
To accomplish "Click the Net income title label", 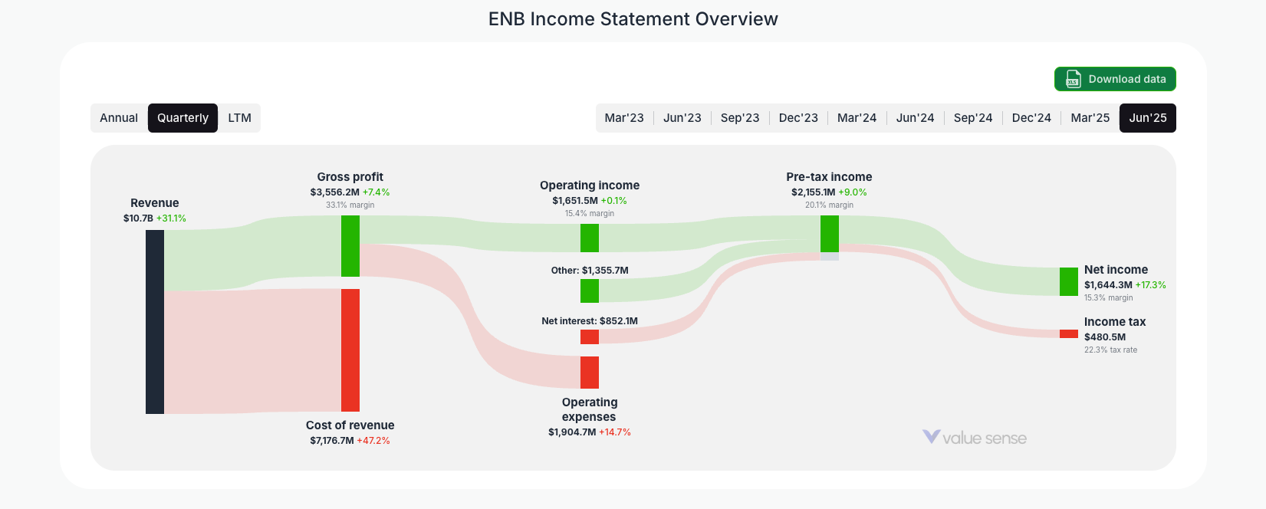I will tap(1116, 270).
